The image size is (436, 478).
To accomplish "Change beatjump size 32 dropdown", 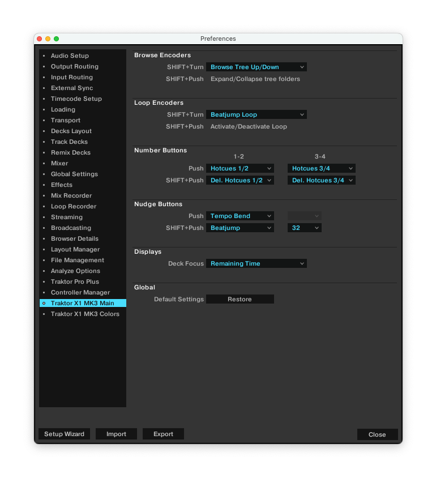I will 305,228.
